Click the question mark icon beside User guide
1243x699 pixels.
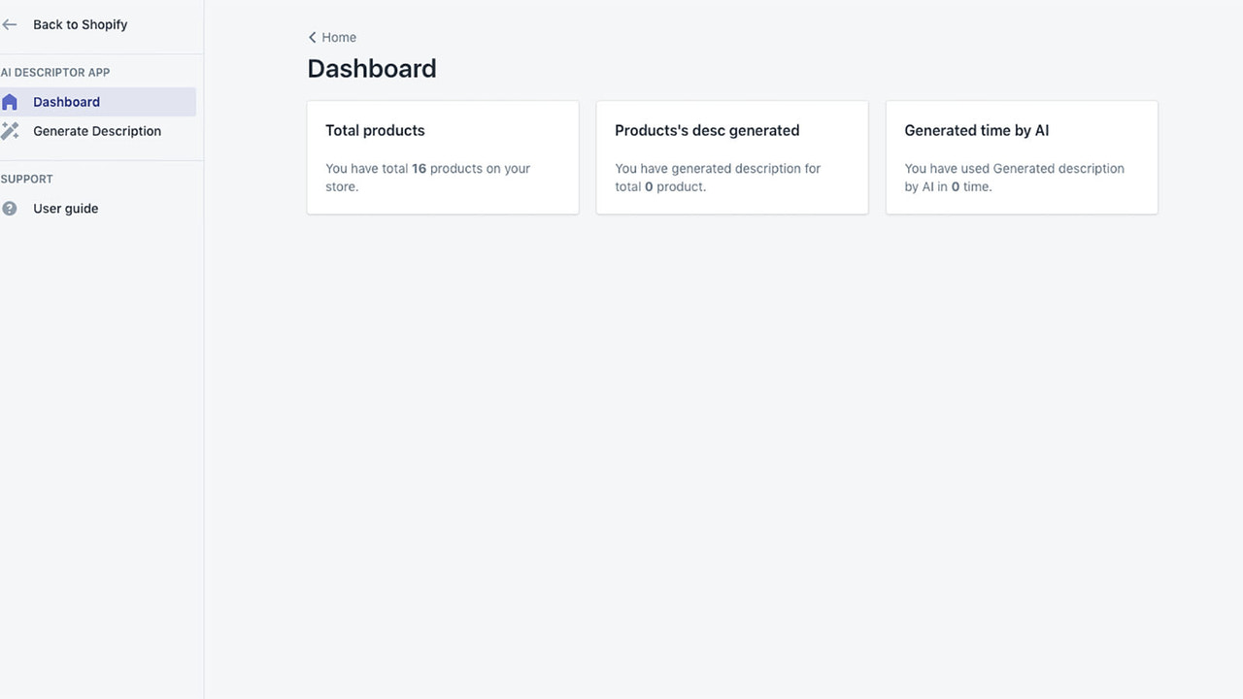10,208
